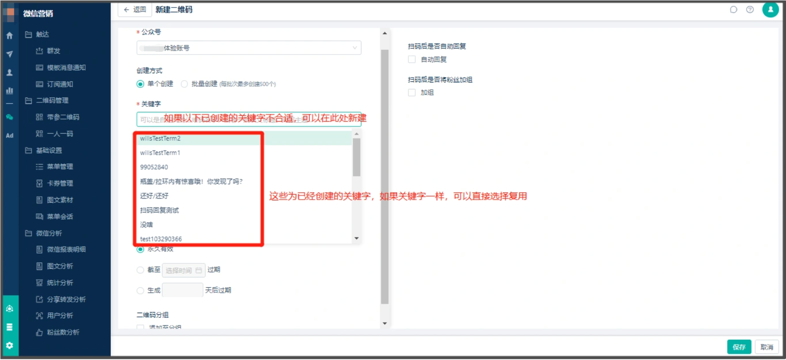Select the 瓶盖/拉环内有惊喜哦 keyword option
The height and width of the screenshot is (360, 786).
[x=243, y=182]
